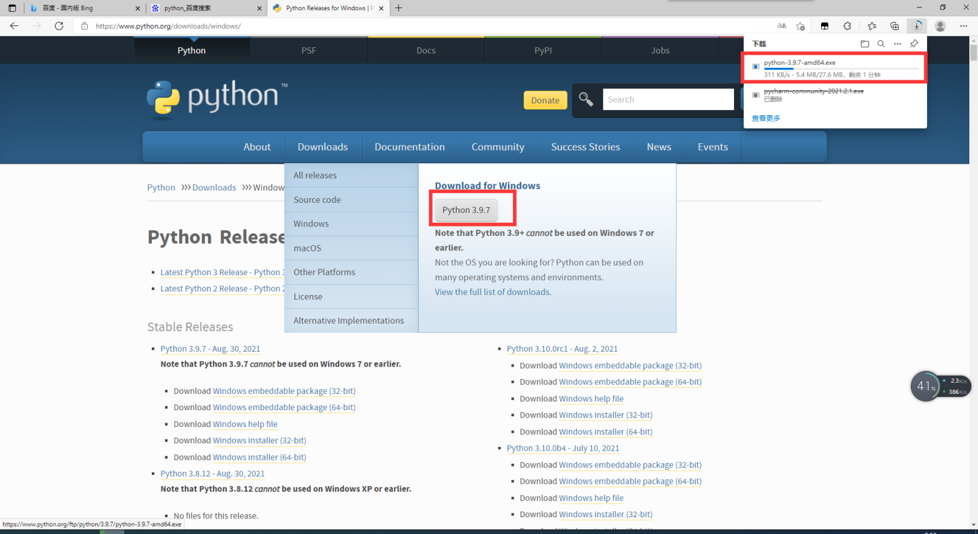The image size is (978, 534).
Task: Click the address bar URL
Action: click(168, 26)
